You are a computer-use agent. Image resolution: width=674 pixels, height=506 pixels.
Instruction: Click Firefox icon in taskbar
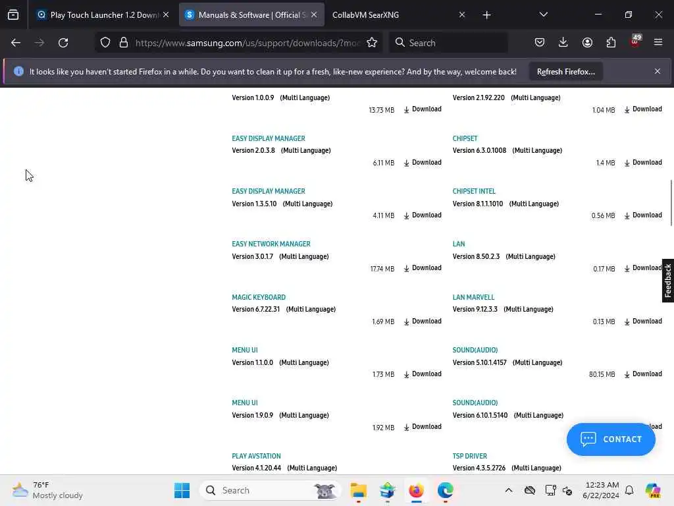[x=416, y=490]
